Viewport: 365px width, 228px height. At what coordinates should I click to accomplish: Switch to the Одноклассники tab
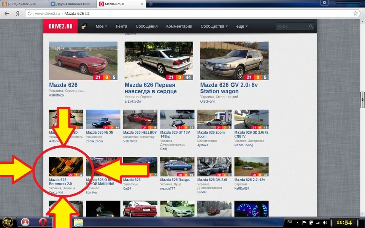point(24,4)
